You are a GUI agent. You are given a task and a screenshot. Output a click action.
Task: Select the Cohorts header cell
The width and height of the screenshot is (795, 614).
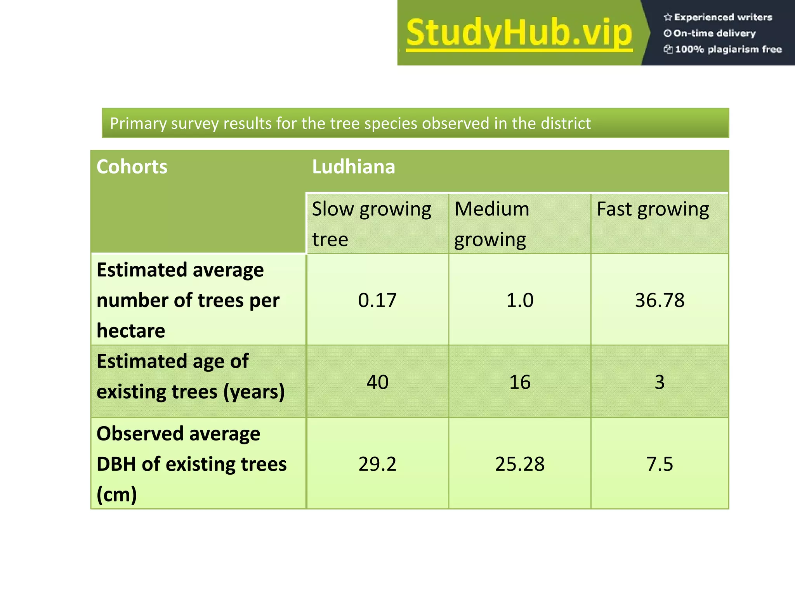(198, 201)
